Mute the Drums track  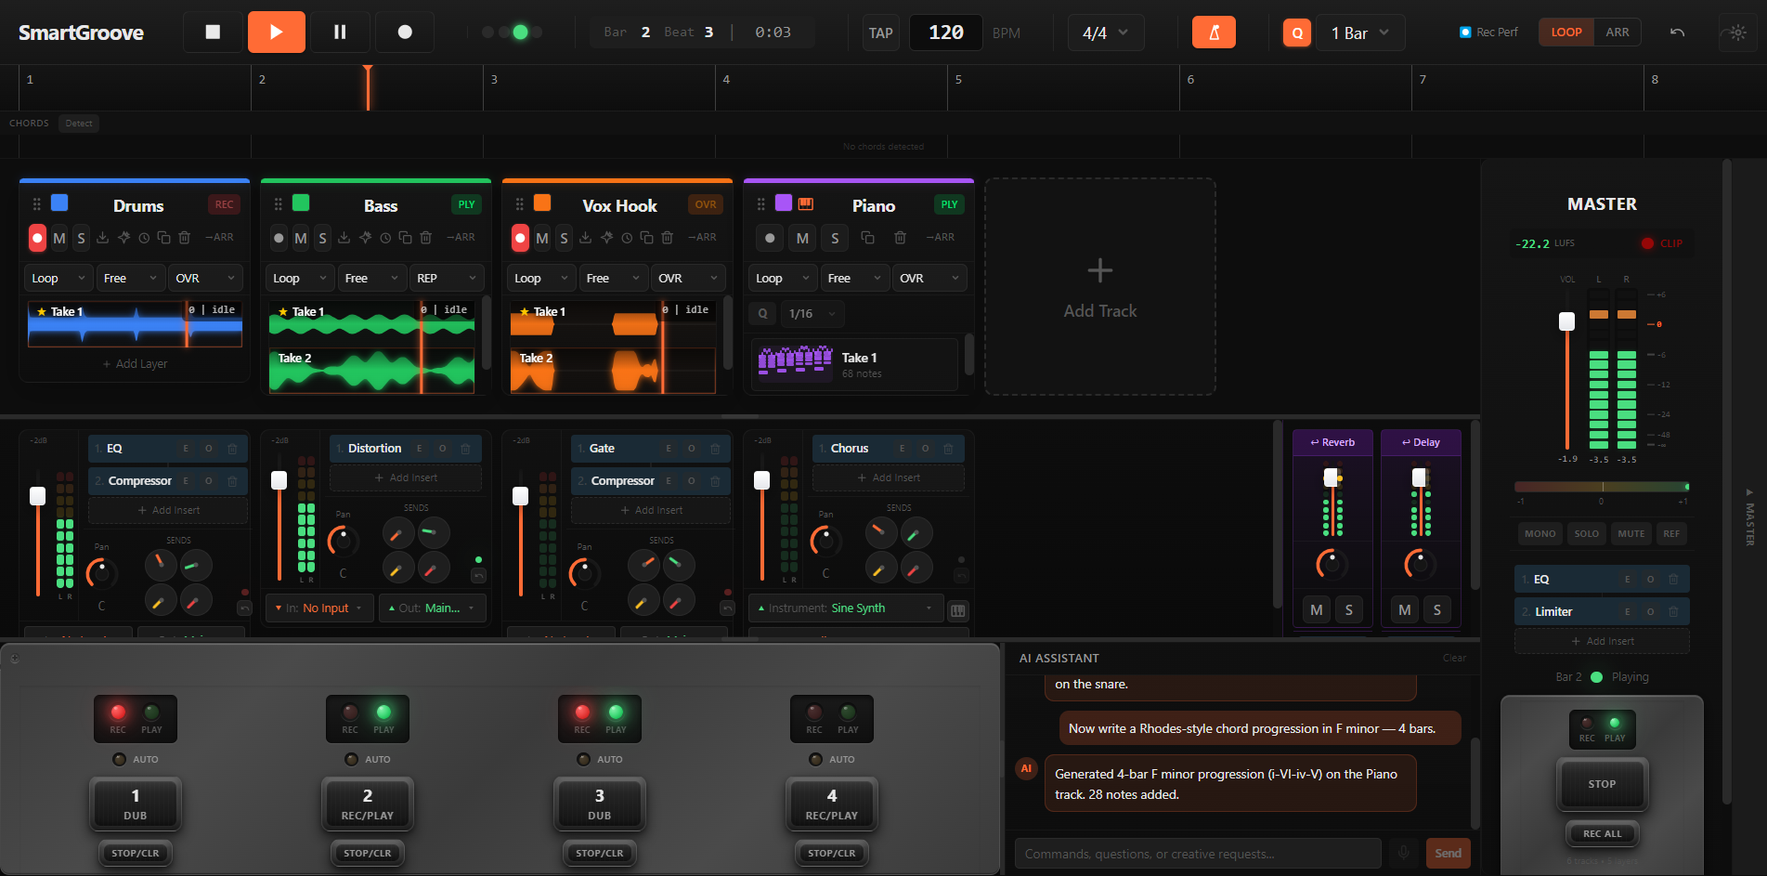[x=59, y=238]
